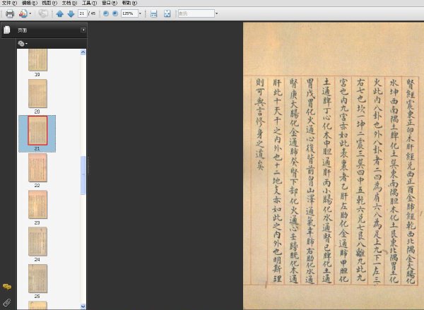Viewport: 424px width, 310px height.
Task: Collapse the 页面 panel with its corner button
Action: click(83, 30)
